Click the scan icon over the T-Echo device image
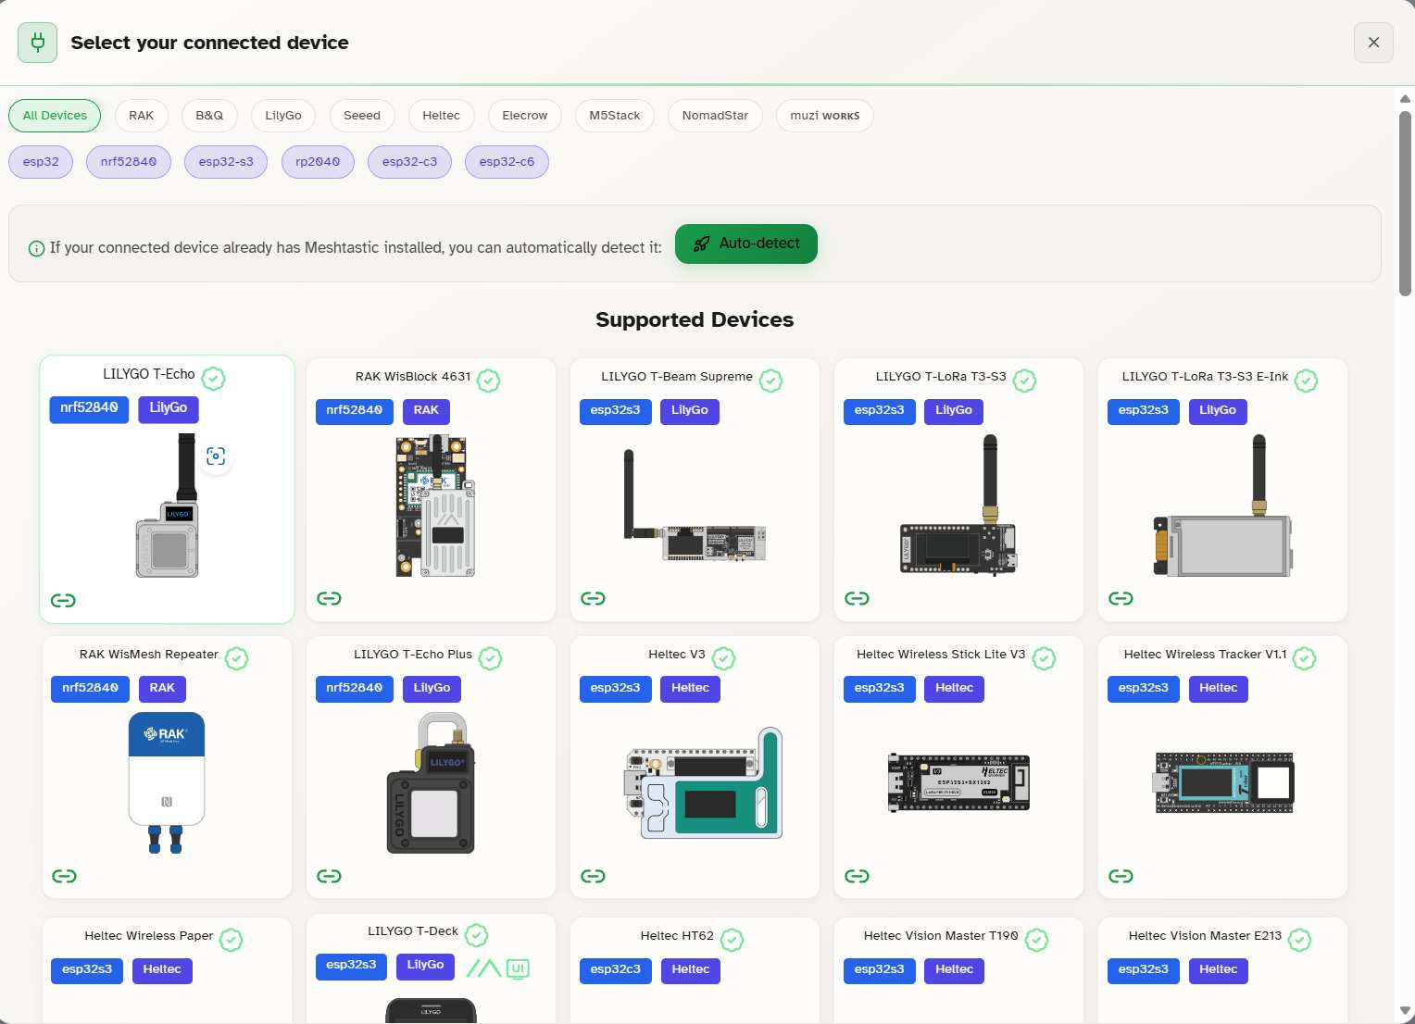Screen dimensions: 1415x1024 (x=216, y=456)
